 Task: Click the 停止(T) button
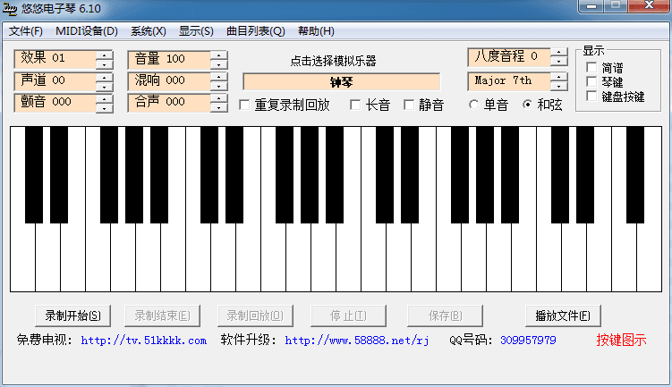point(348,315)
